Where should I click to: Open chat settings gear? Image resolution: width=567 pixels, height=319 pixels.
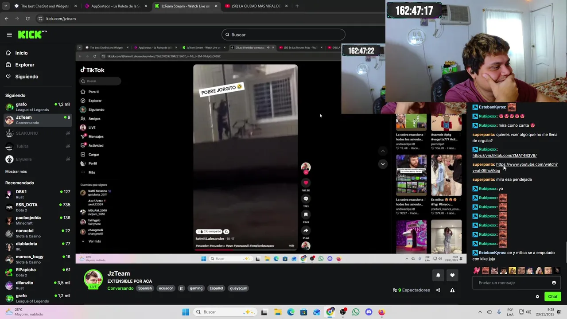(537, 297)
